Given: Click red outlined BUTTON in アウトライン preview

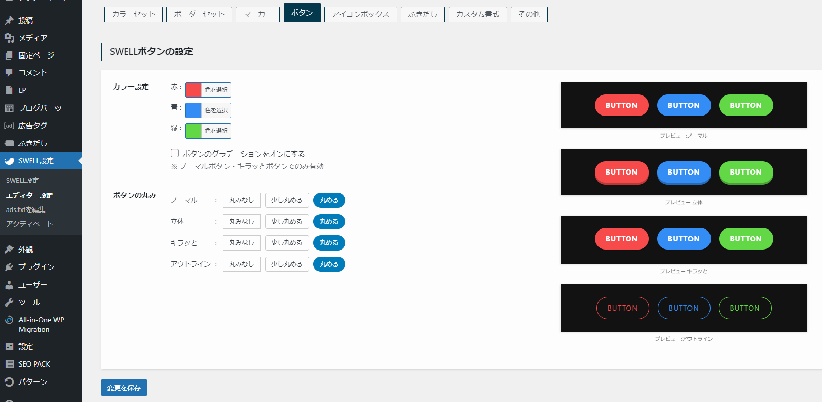Looking at the screenshot, I should pos(623,308).
